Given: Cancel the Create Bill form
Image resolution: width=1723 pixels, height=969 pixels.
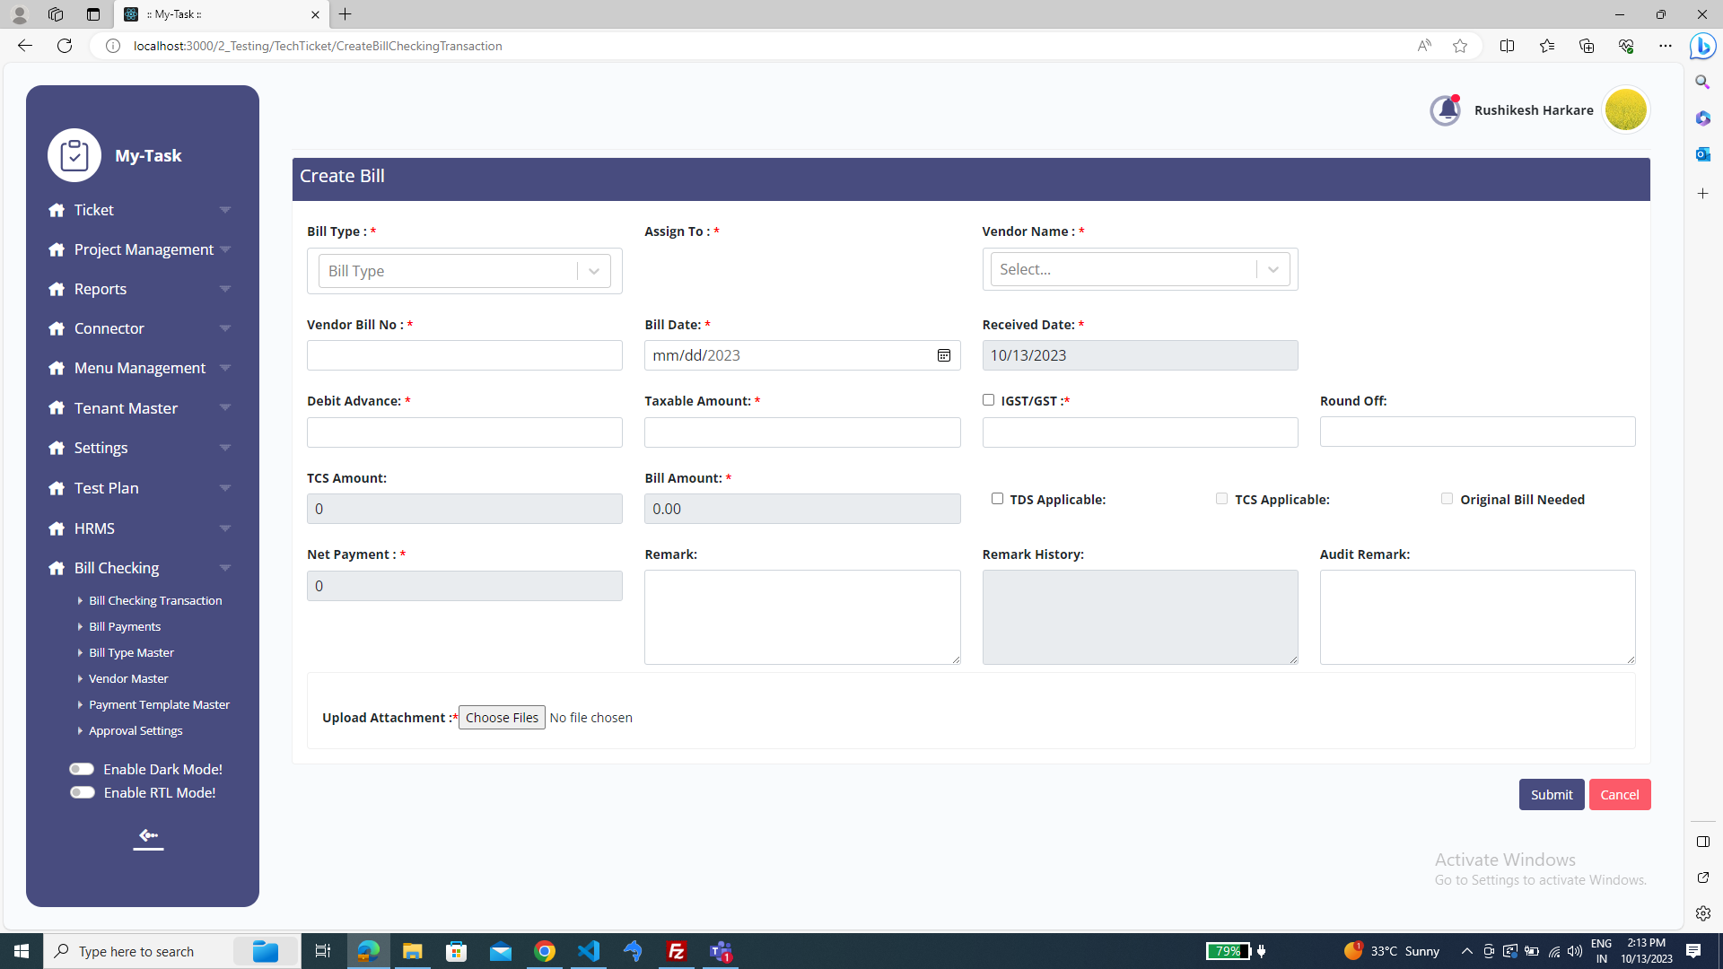Looking at the screenshot, I should click(1620, 795).
